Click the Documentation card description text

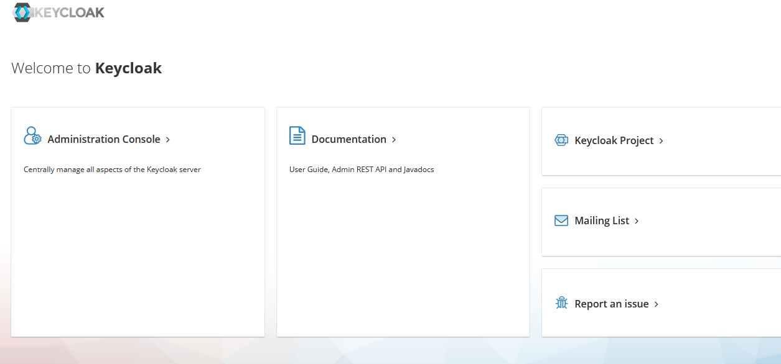coord(361,169)
